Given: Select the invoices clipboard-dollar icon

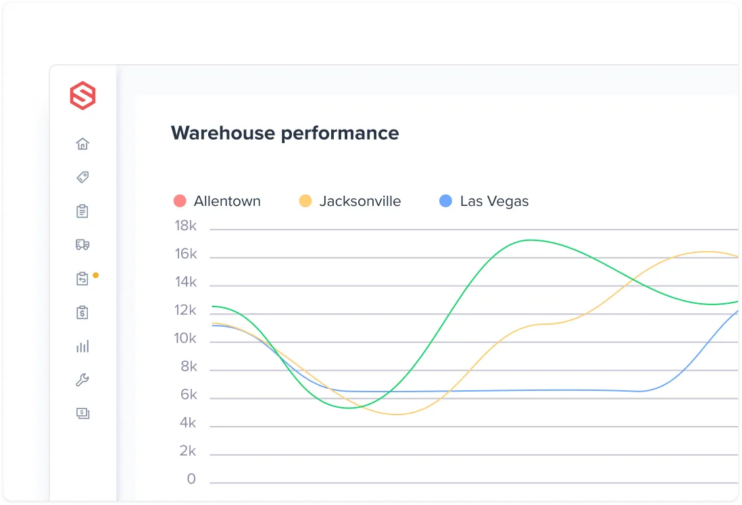Looking at the screenshot, I should [x=82, y=312].
